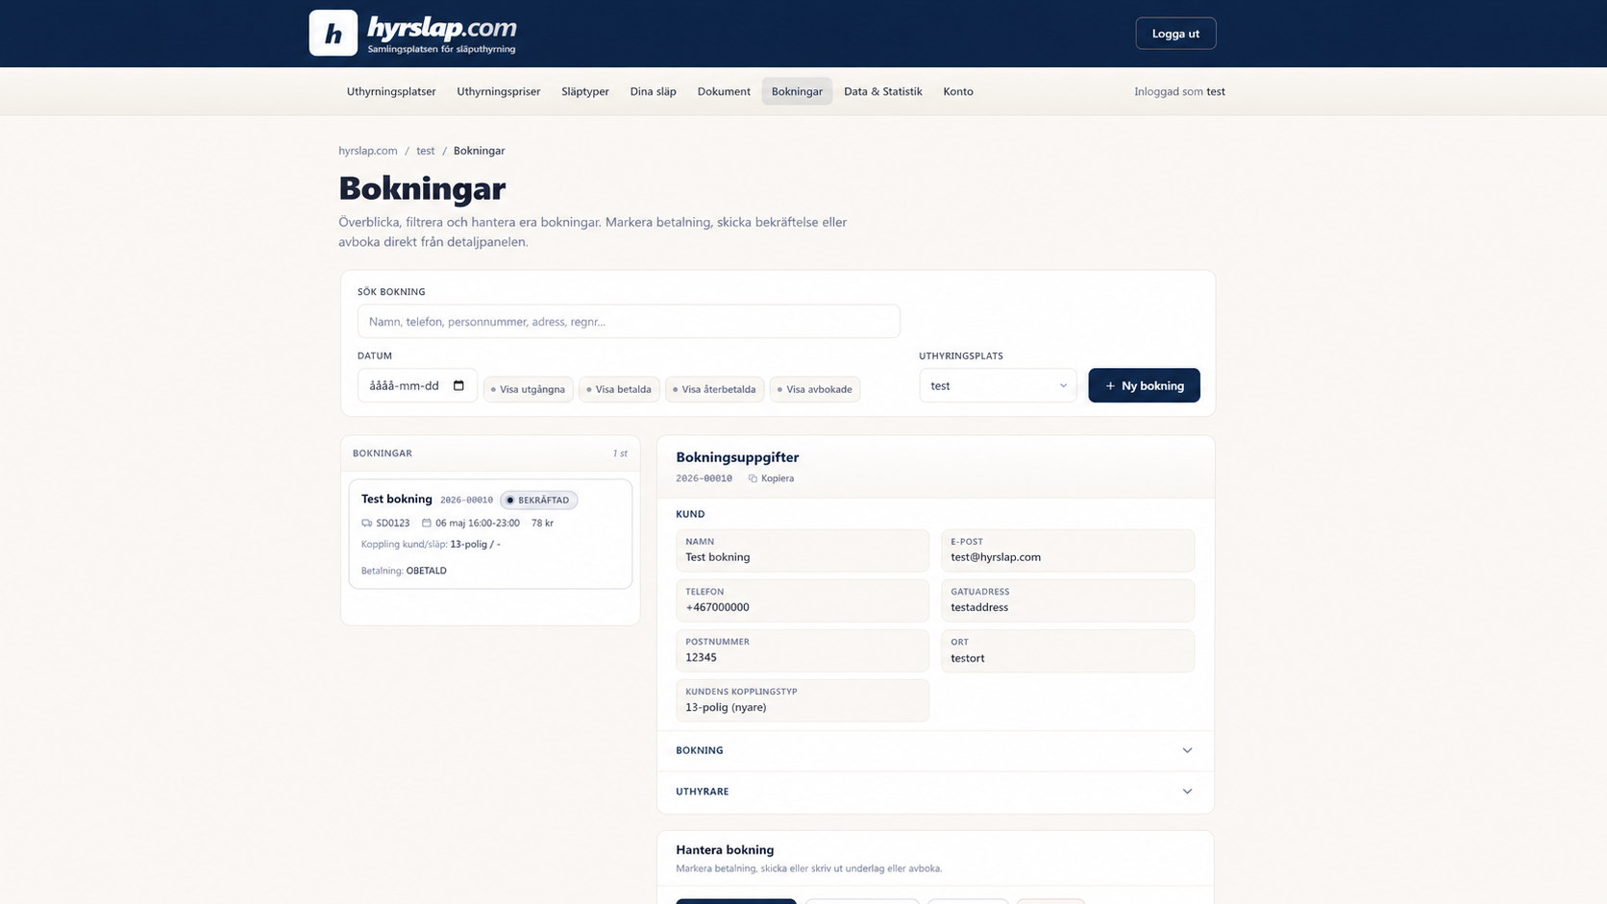The image size is (1607, 904).
Task: Go to the Släptyper tab
Action: pos(585,91)
